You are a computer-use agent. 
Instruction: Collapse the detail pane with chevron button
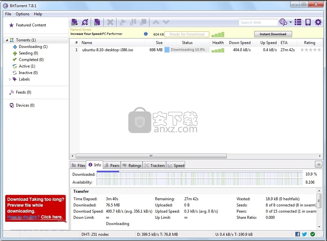319,164
